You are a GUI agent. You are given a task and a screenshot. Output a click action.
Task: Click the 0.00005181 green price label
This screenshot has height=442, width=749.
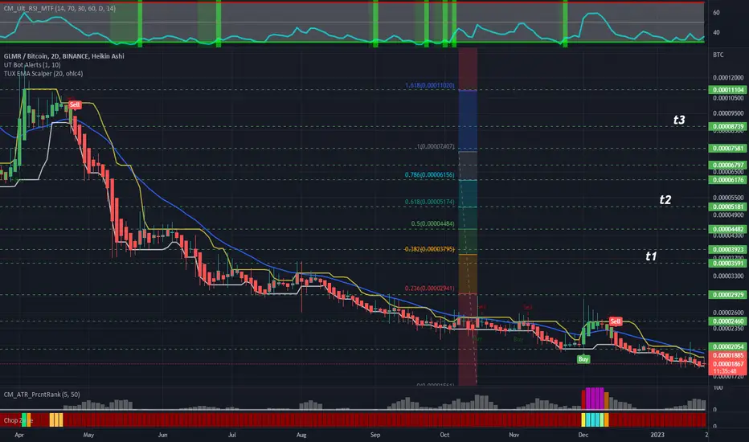click(728, 207)
